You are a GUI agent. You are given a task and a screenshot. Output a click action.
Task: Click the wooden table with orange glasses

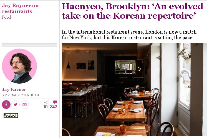tap(126, 111)
